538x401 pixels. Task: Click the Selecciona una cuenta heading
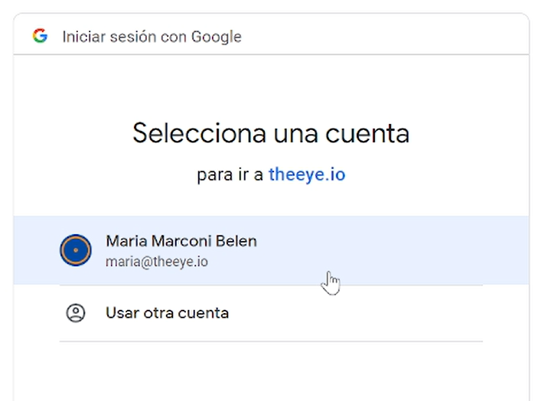pos(271,133)
